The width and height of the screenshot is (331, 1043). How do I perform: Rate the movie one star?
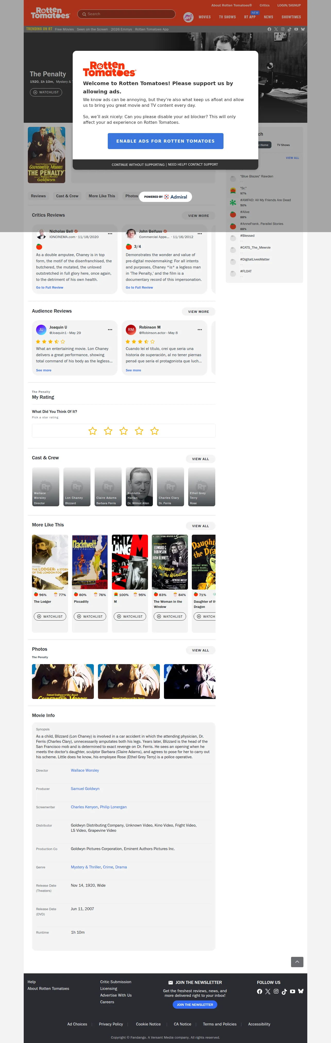point(93,431)
